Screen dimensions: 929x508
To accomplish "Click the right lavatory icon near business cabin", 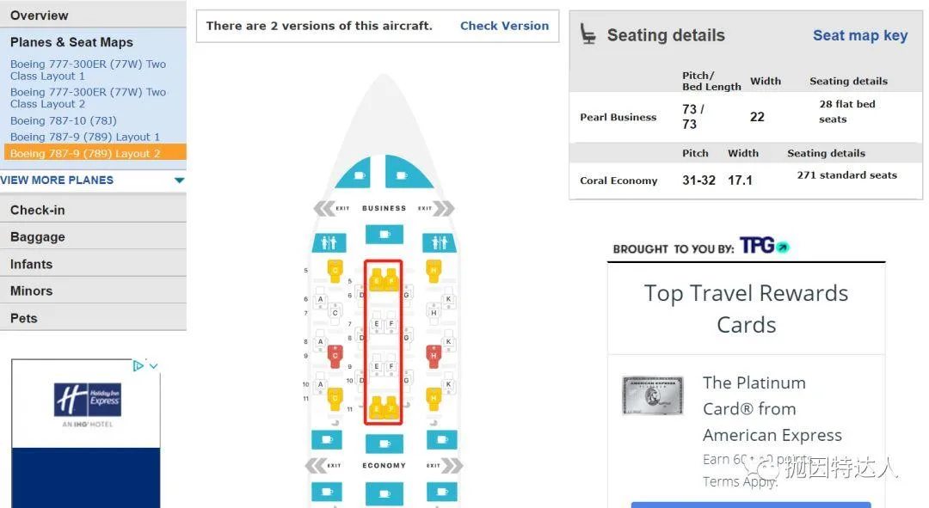I will pyautogui.click(x=435, y=242).
